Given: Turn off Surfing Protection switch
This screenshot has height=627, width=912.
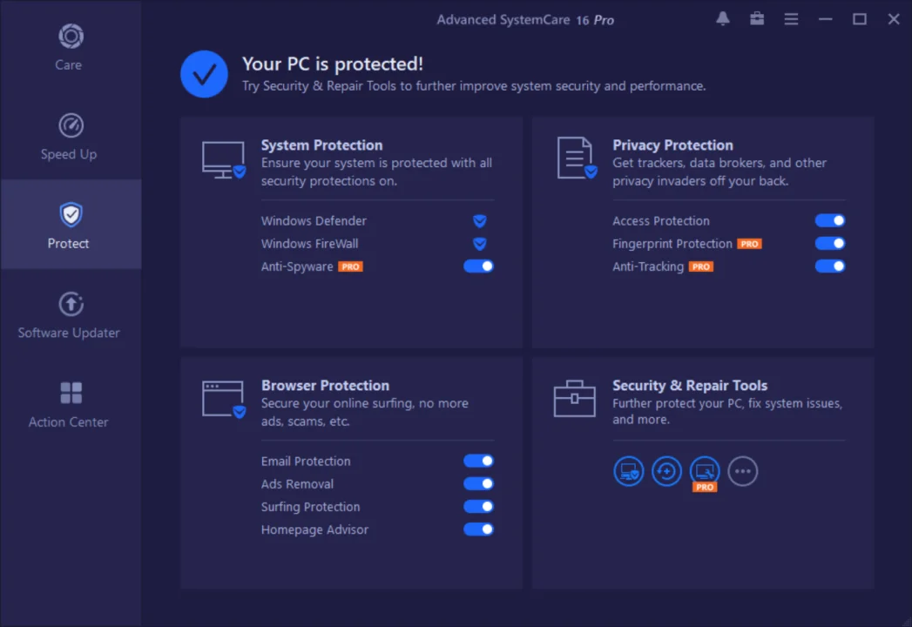Looking at the screenshot, I should [x=478, y=507].
